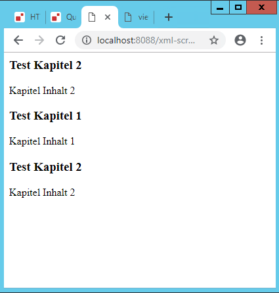Focus the localhost:8088 address bar
Image resolution: width=279 pixels, height=293 pixels.
click(x=146, y=40)
